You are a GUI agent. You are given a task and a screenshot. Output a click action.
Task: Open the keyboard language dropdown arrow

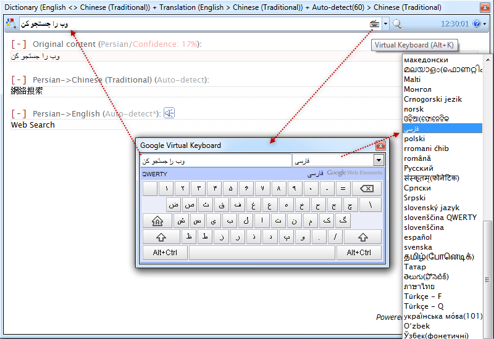click(378, 161)
